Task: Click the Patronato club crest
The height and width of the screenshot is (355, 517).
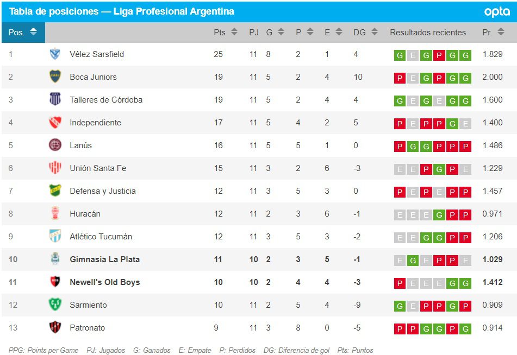Action: [x=55, y=328]
